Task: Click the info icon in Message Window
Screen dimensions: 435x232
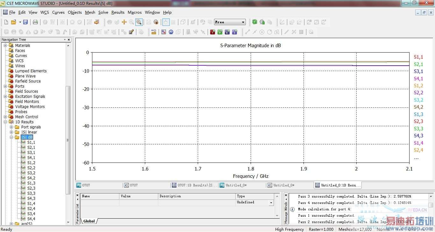Action: 292,209
